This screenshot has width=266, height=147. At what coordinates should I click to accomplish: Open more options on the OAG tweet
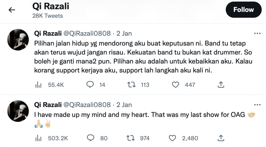tap(257, 105)
